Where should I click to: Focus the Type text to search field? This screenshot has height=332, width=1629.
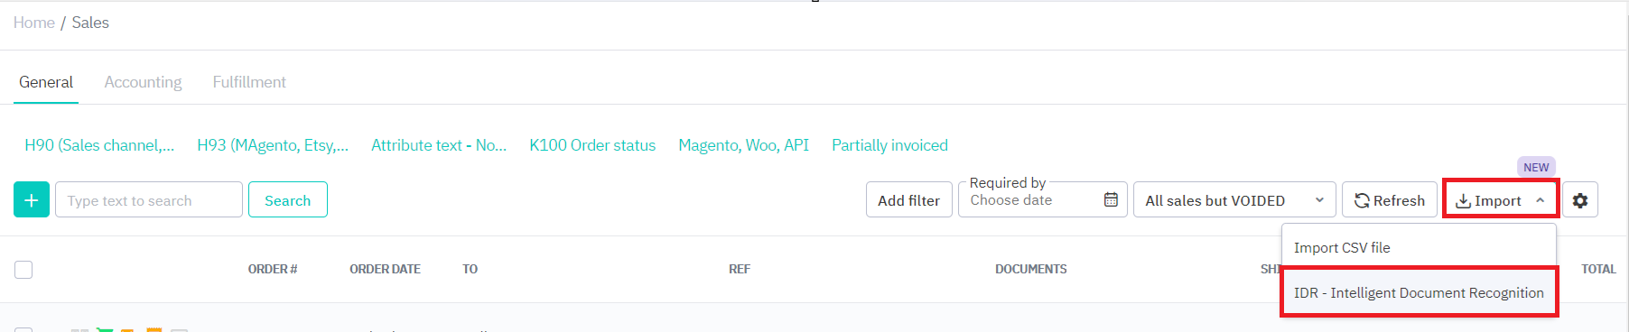point(149,200)
